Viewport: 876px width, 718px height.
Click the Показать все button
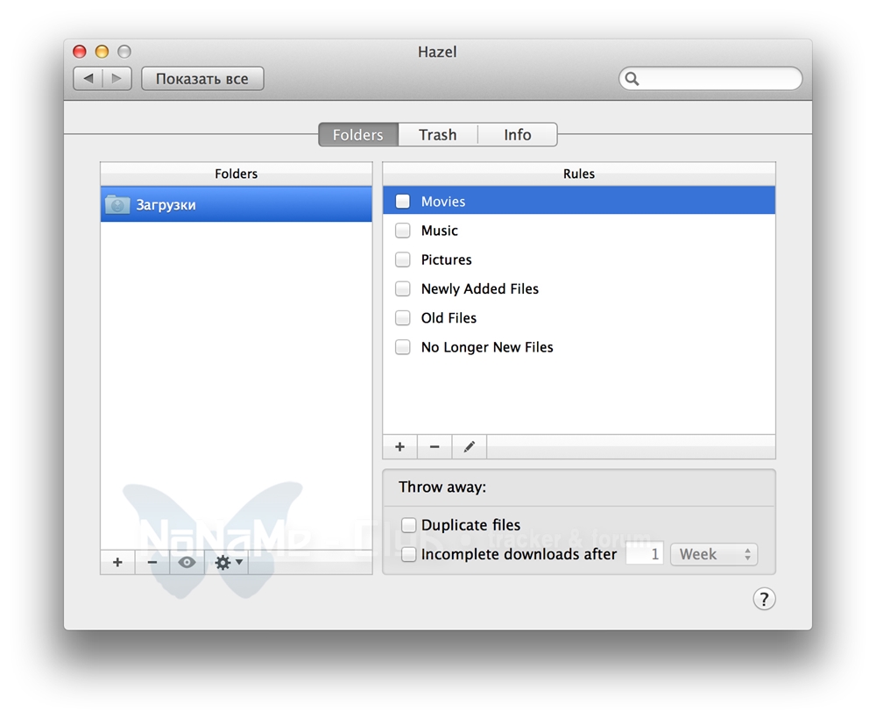point(202,78)
